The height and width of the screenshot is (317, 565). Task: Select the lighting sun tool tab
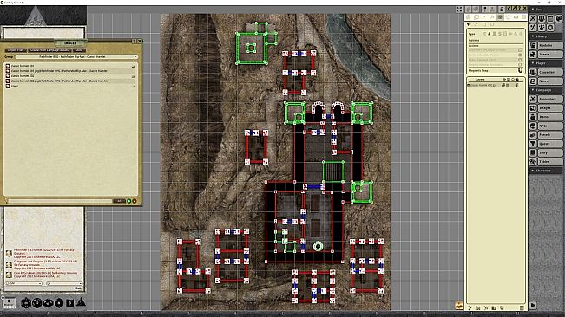(x=508, y=17)
